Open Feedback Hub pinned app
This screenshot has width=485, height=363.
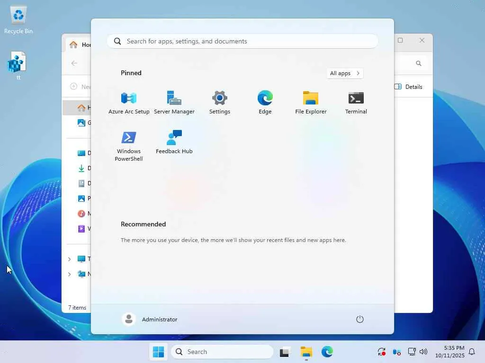click(x=174, y=142)
